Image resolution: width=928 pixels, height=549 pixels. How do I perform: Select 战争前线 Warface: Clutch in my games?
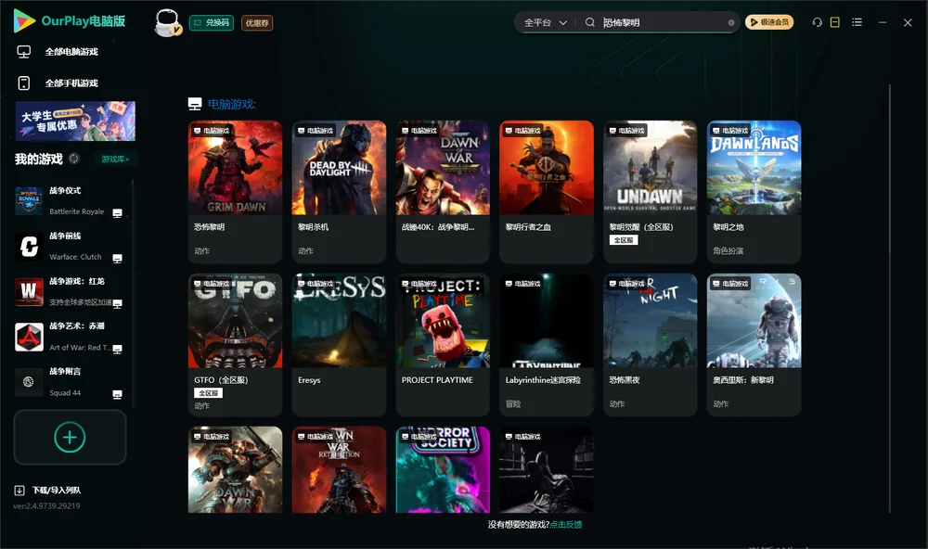click(70, 247)
